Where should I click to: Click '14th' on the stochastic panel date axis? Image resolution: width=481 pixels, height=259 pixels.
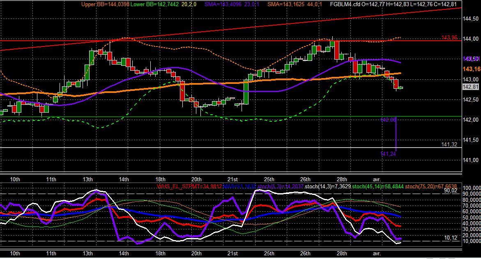coord(124,253)
